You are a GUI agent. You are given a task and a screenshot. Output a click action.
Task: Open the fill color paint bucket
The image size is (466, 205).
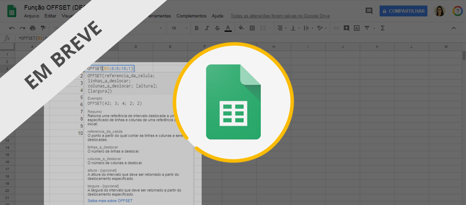[x=241, y=28]
